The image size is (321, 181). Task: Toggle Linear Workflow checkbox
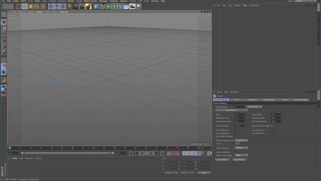tap(235, 152)
